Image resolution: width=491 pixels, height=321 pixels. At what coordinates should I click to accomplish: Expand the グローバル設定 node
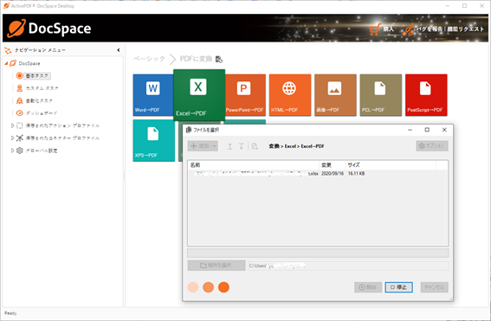pyautogui.click(x=12, y=151)
